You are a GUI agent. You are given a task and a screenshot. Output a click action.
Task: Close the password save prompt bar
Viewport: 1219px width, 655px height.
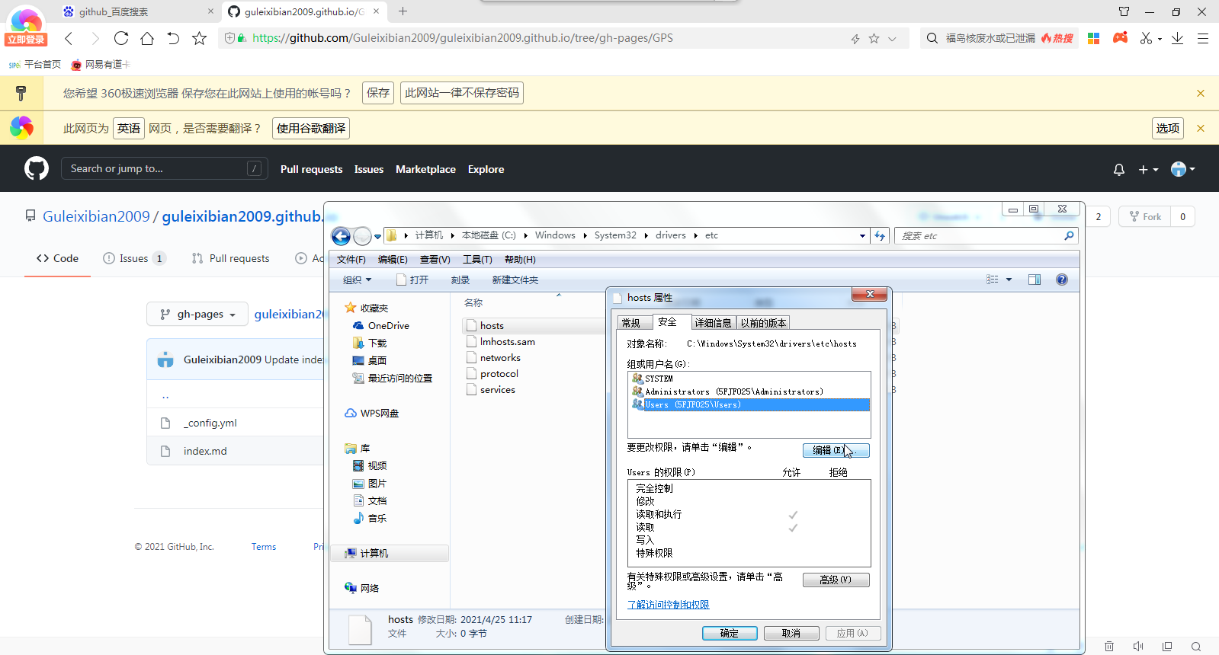pyautogui.click(x=1201, y=93)
